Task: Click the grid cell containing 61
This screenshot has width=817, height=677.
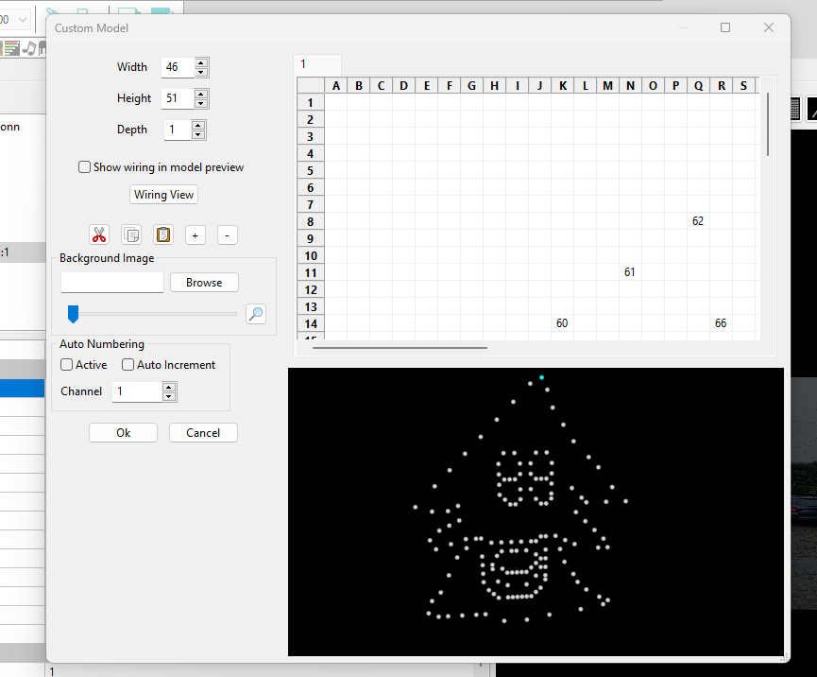Action: (x=631, y=272)
